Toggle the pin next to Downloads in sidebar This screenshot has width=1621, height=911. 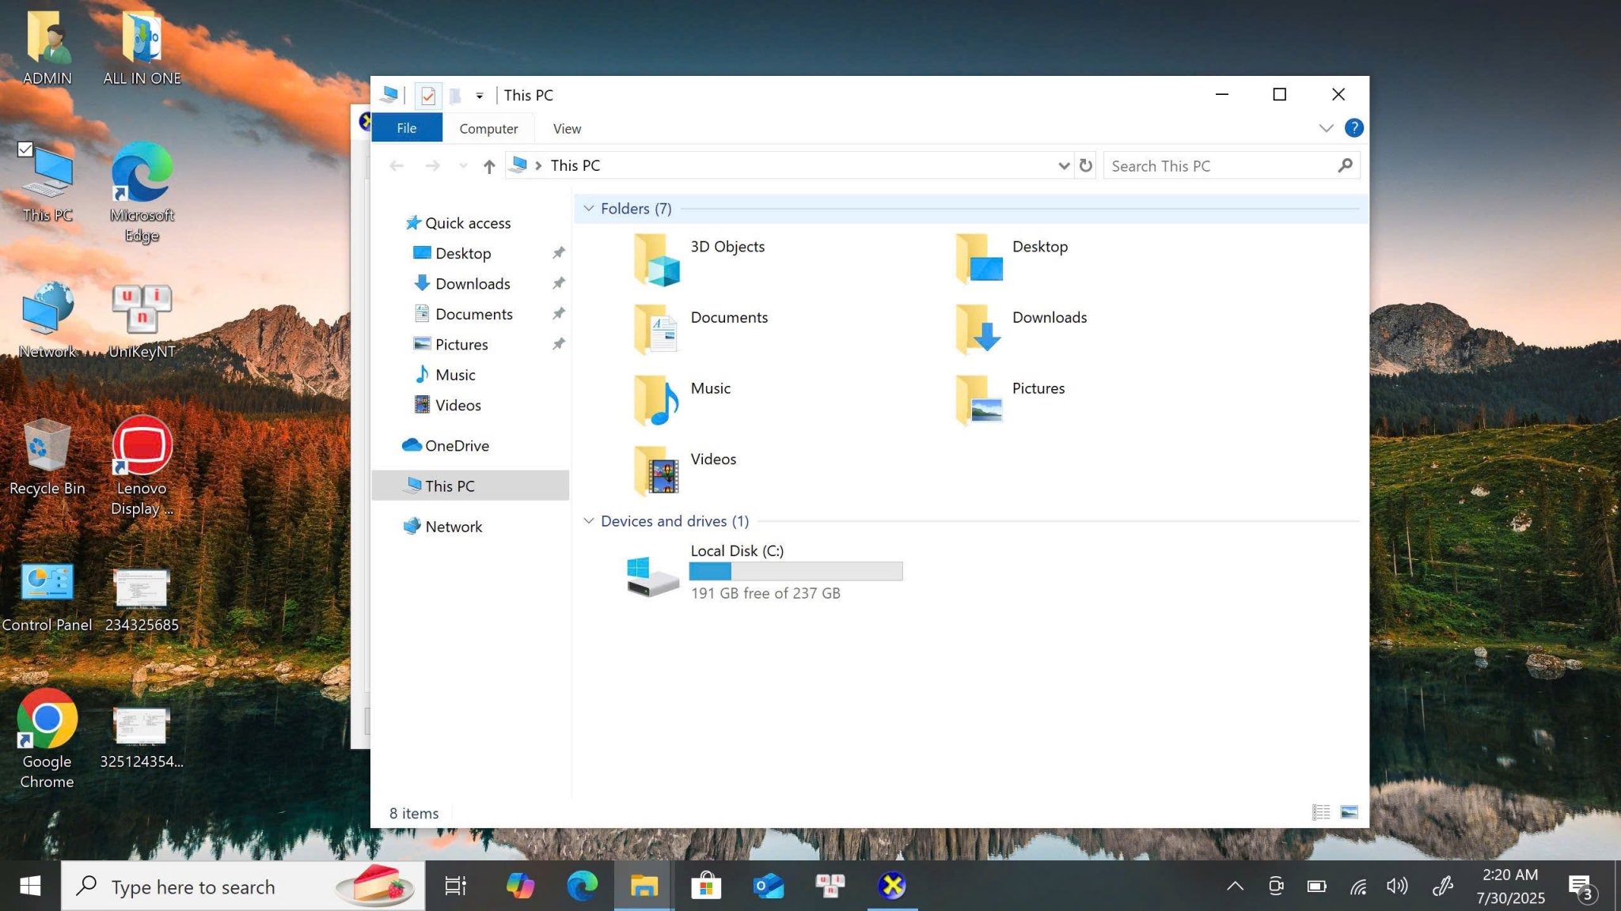click(558, 283)
